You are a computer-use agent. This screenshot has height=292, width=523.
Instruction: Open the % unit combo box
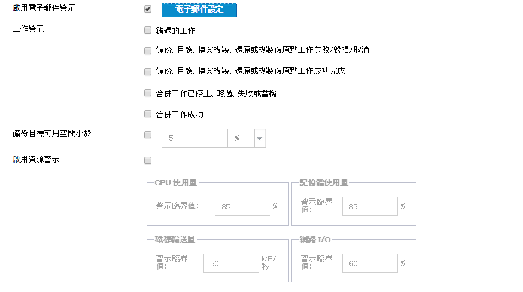click(241, 138)
